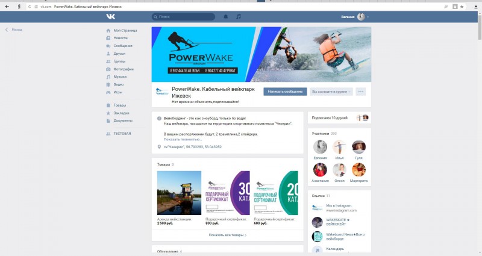The height and width of the screenshot is (256, 482).
Task: Click the home icon beside Моя Страница
Action: click(108, 31)
